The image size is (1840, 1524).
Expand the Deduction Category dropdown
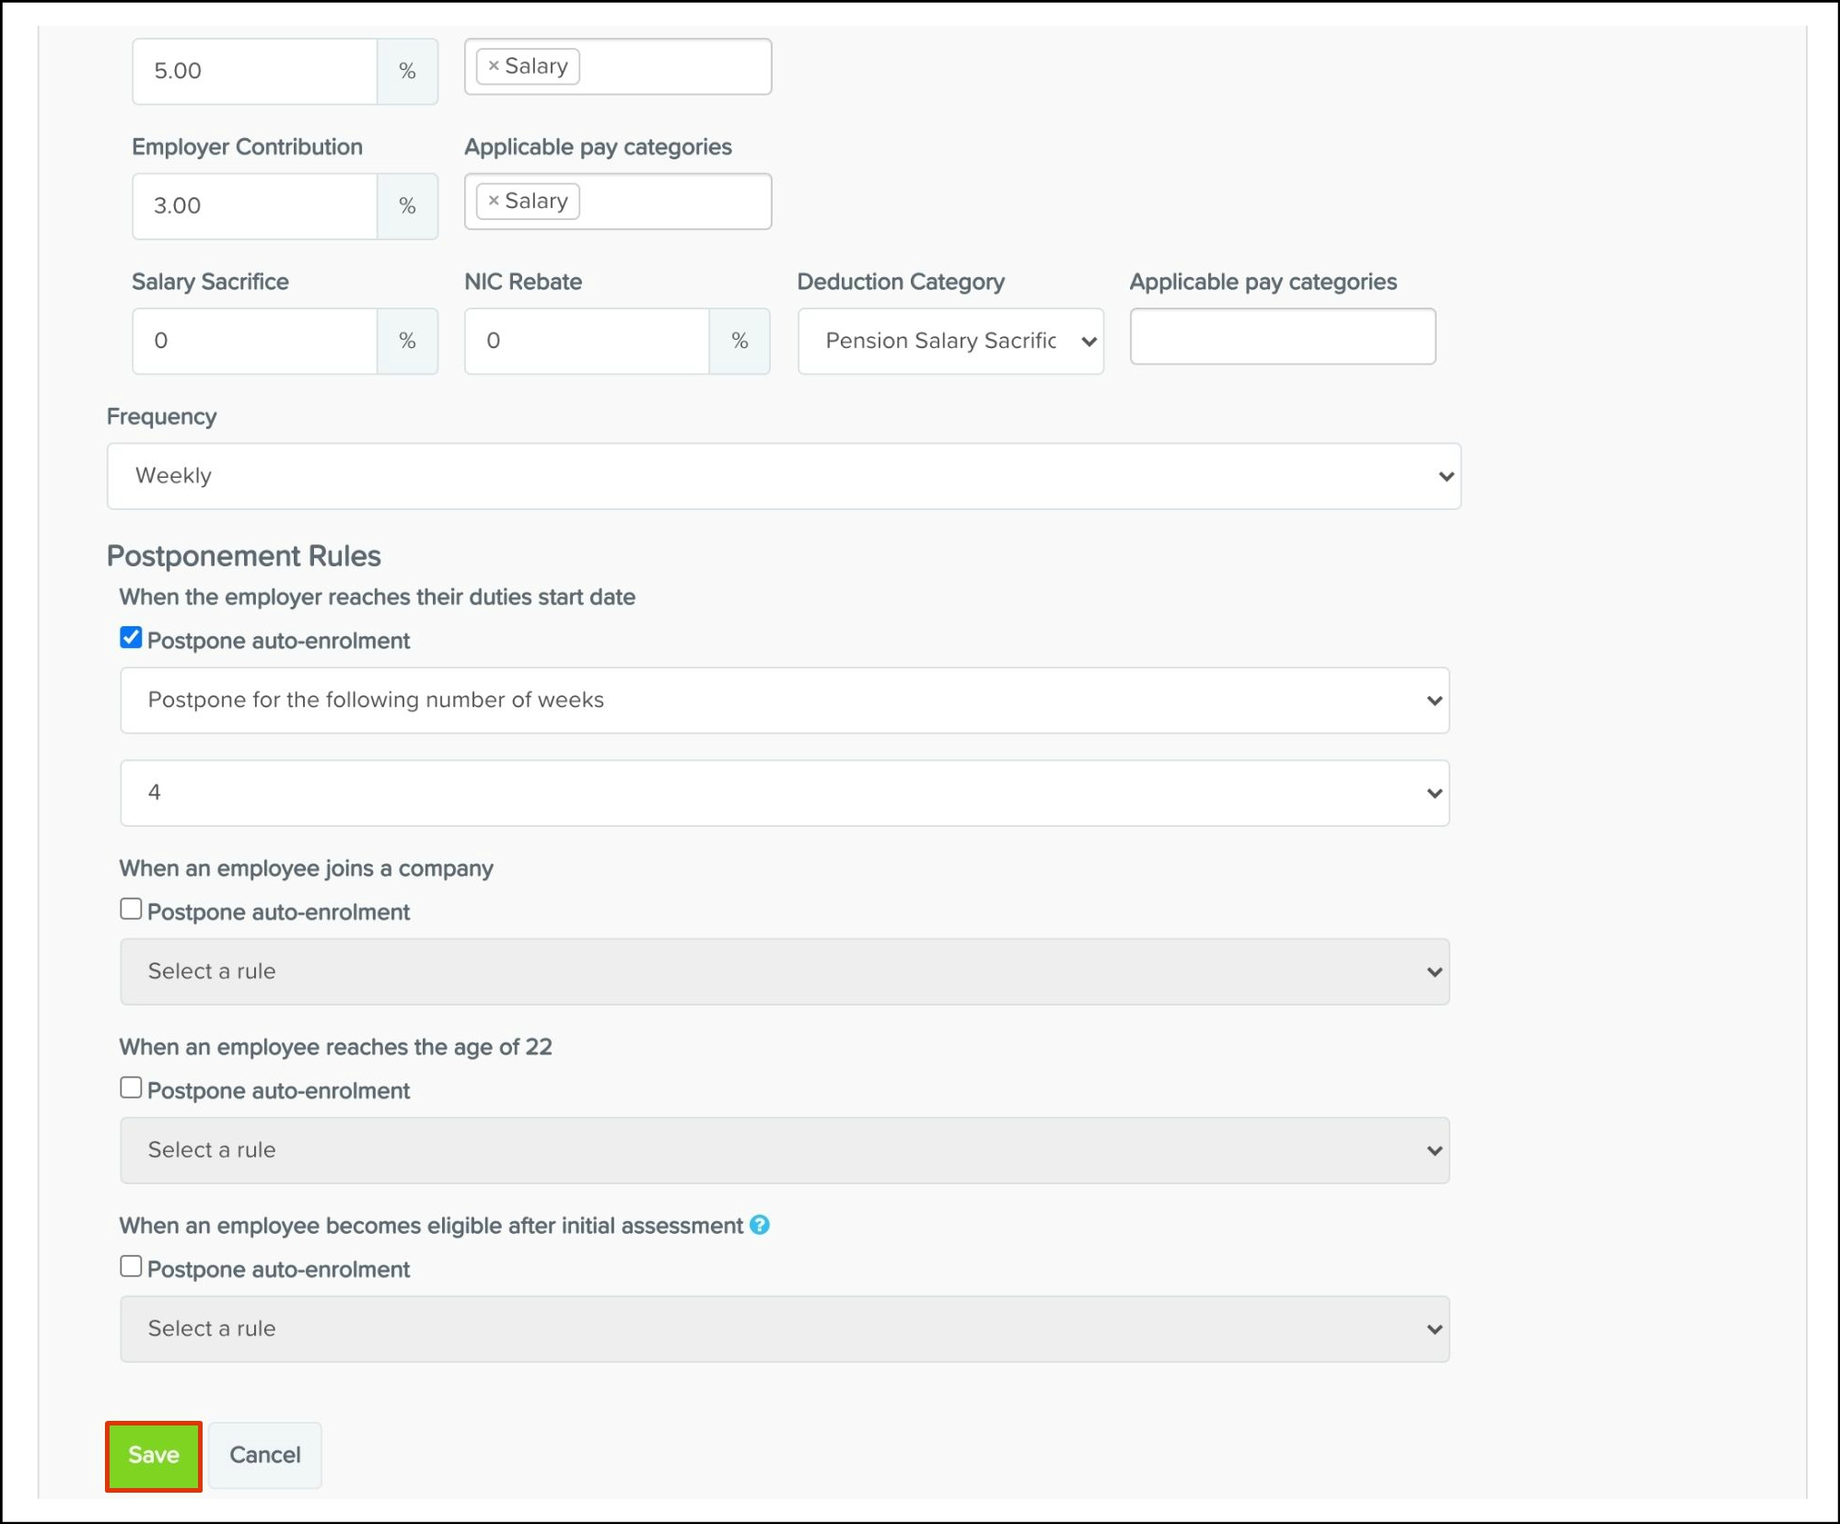coord(949,341)
